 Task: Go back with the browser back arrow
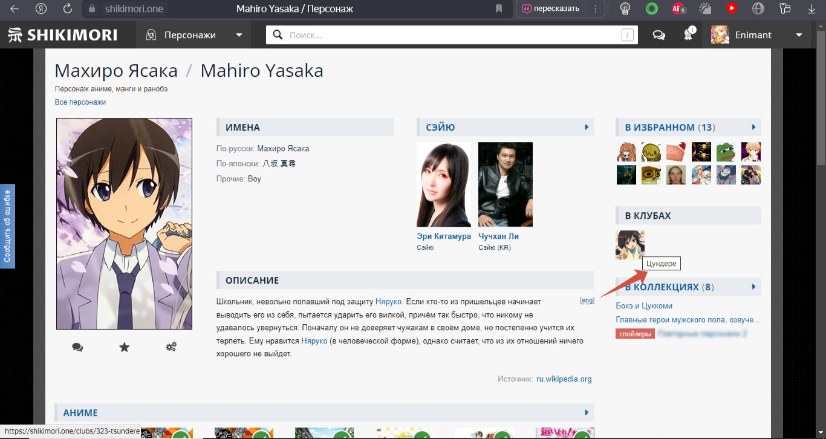tap(15, 9)
